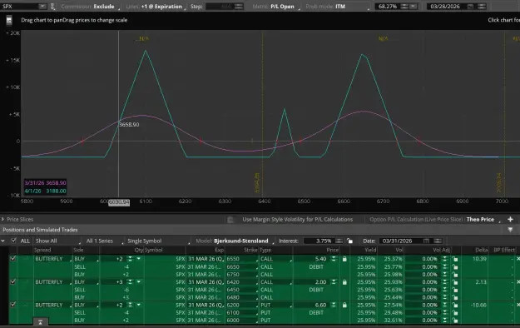The width and height of the screenshot is (520, 328).
Task: Unlock vol adjust on 6480 CALL row
Action: (x=455, y=297)
